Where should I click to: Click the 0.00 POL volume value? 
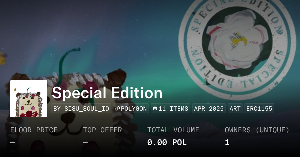pyautogui.click(x=167, y=143)
